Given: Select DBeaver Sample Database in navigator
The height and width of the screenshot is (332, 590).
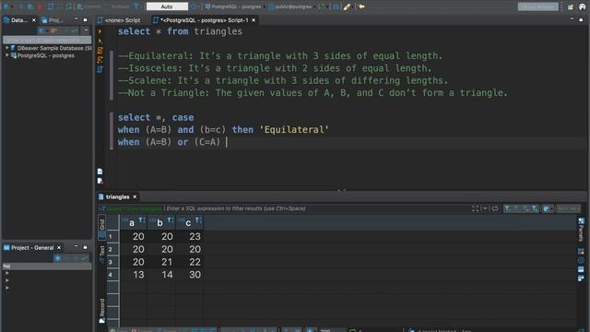Looking at the screenshot, I should point(54,48).
